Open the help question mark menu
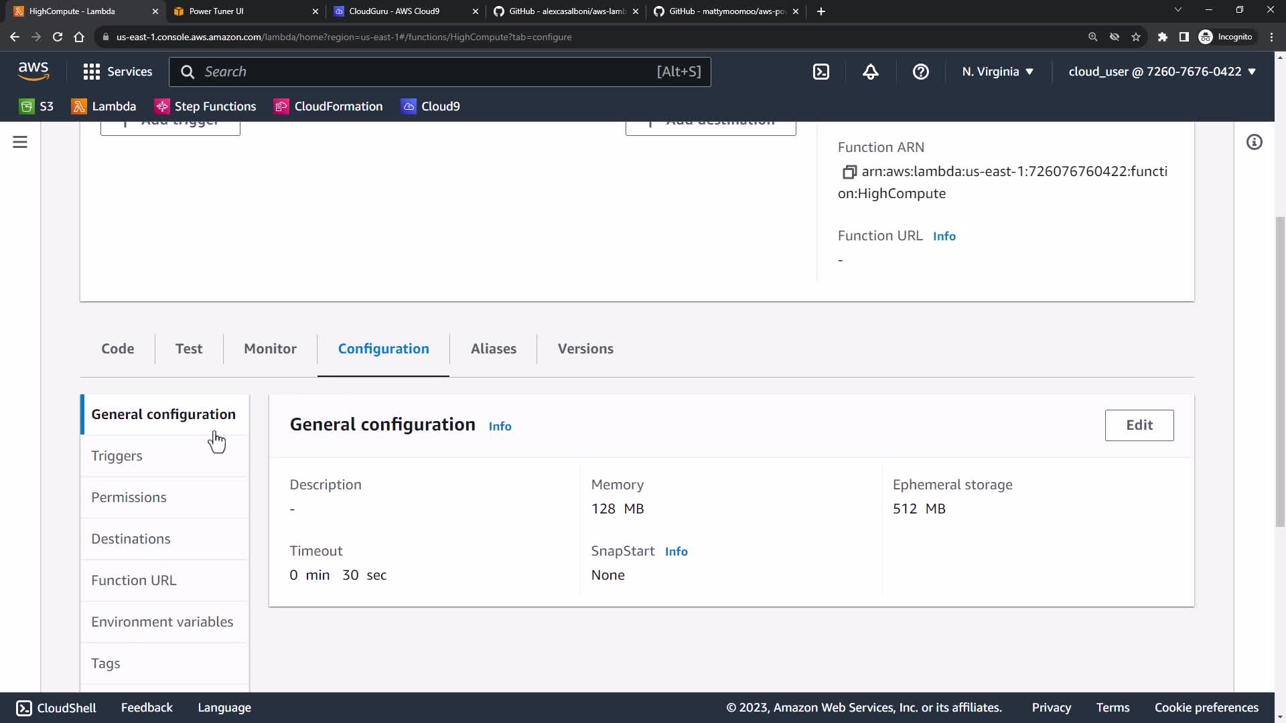Screen dimensions: 1286x723 920,72
